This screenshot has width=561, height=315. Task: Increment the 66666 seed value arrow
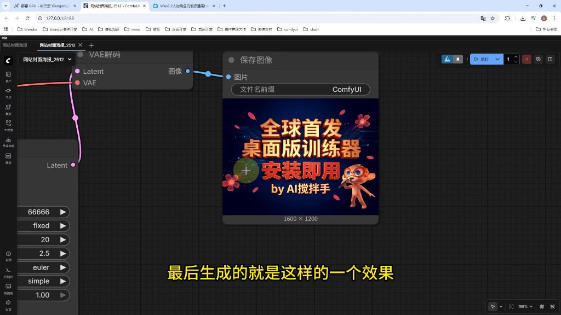[63, 212]
